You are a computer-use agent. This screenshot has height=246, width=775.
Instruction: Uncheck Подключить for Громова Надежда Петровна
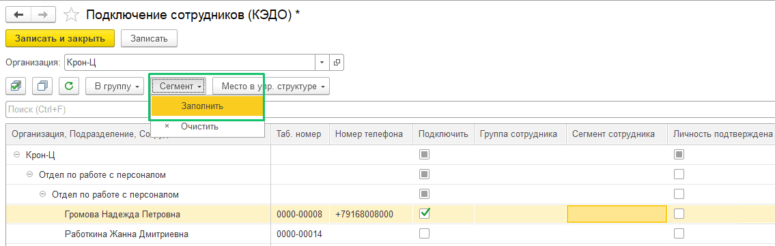[424, 213]
